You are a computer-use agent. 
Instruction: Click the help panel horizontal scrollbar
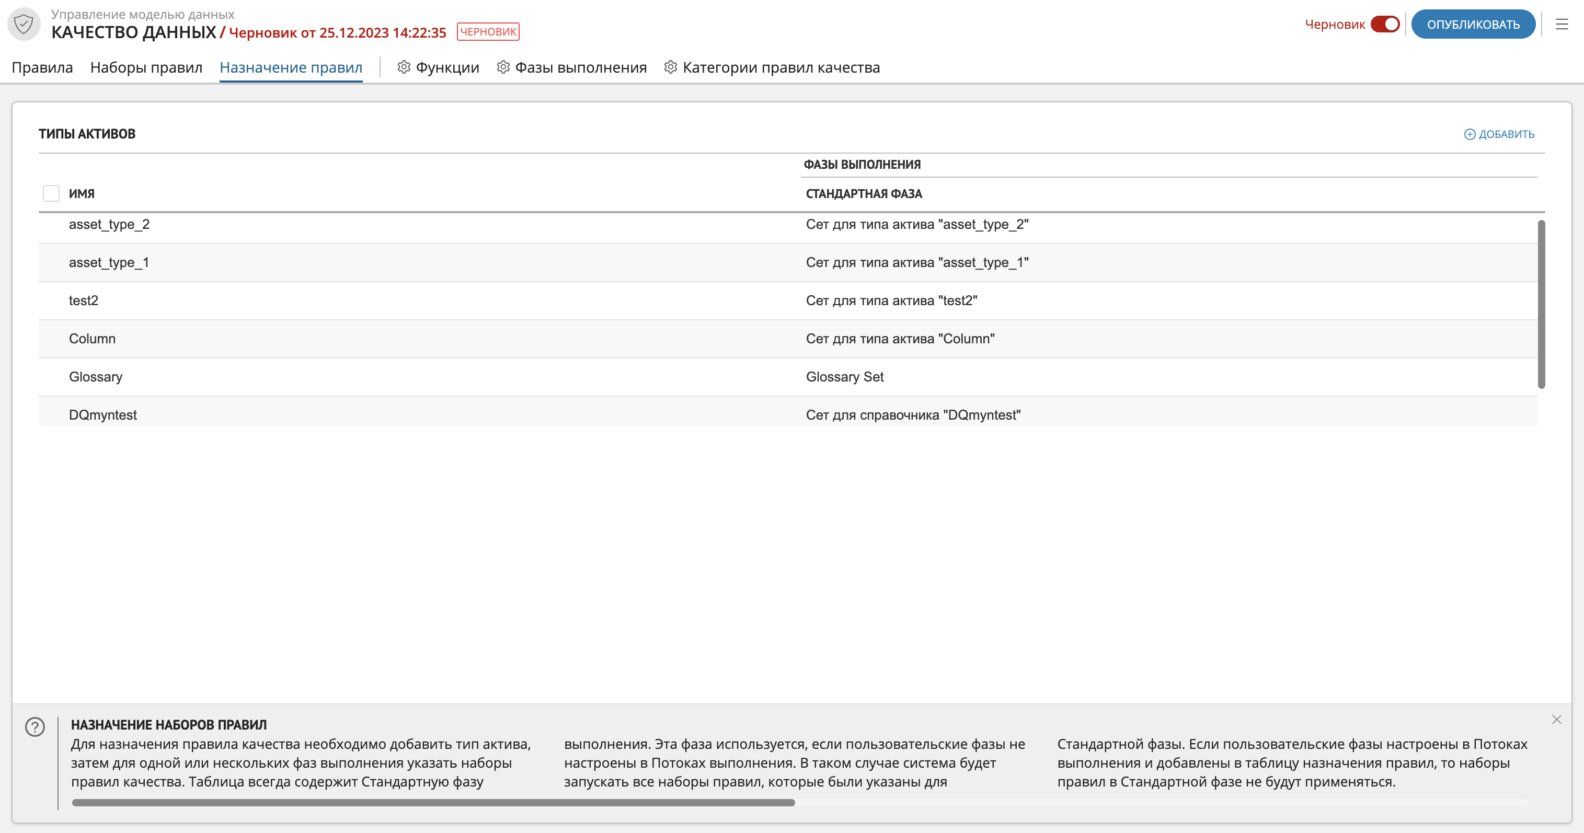pyautogui.click(x=433, y=802)
